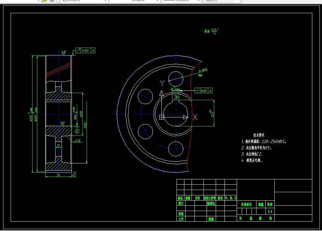322x231 pixels.
Task: Select the 其余 text near roughness symbol
Action: [x=207, y=31]
